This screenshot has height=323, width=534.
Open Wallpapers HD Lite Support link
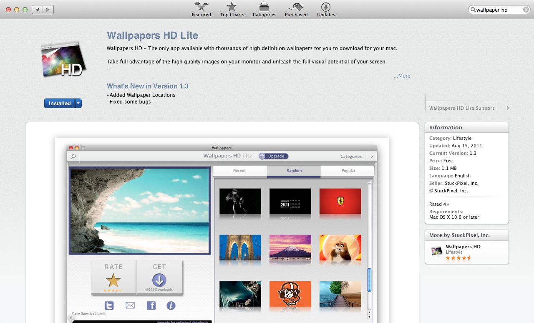(x=469, y=108)
